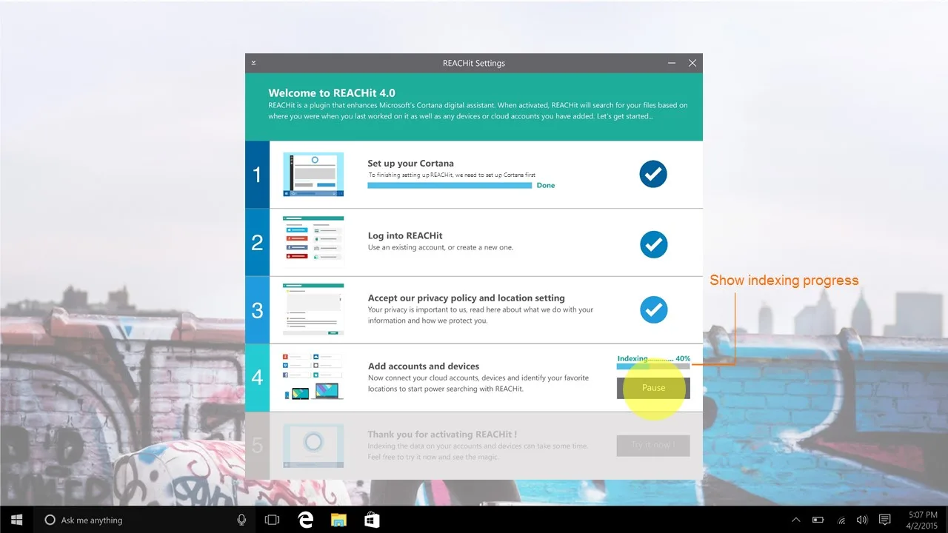Image resolution: width=948 pixels, height=533 pixels.
Task: Open the Store app from the taskbar
Action: (372, 520)
